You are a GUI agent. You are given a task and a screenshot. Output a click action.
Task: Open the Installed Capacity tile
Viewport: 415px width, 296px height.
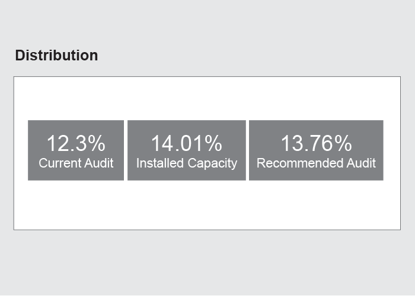pos(187,150)
